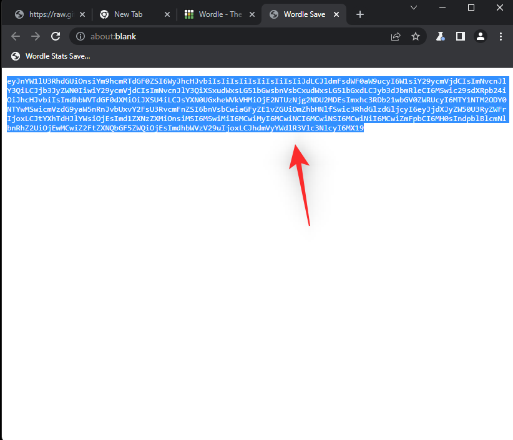Open the user profile menu

(x=481, y=36)
